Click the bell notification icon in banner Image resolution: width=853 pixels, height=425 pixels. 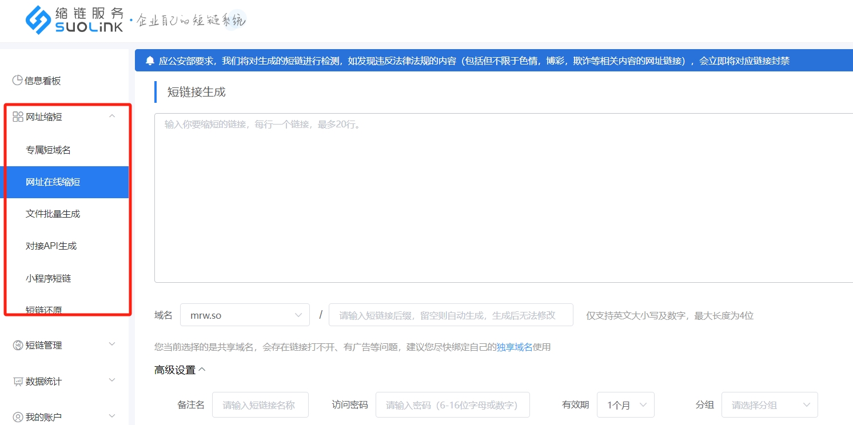(150, 61)
